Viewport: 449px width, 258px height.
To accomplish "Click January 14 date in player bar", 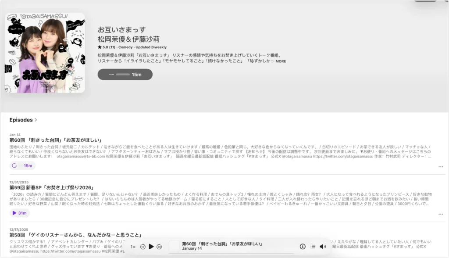I will coord(192,248).
